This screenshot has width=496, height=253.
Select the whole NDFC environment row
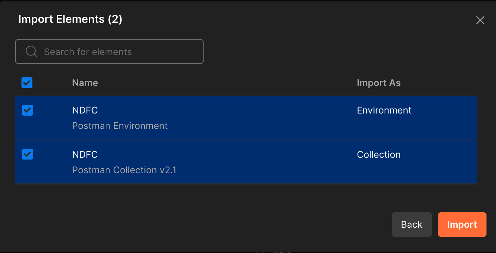[247, 118]
